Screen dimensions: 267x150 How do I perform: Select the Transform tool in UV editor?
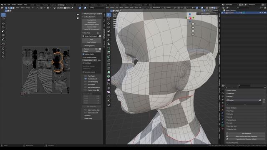pos(3,35)
